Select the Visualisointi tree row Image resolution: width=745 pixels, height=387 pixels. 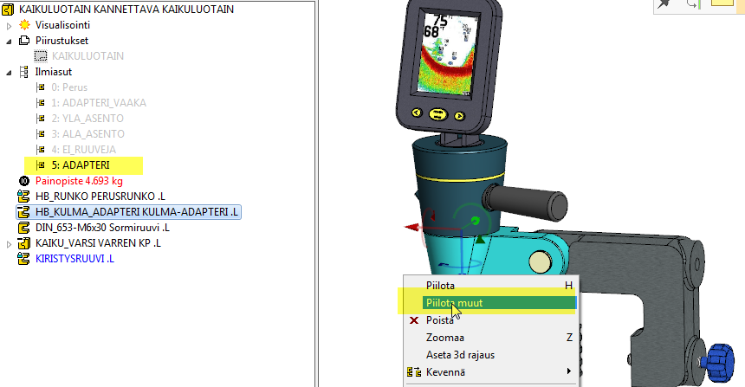(62, 25)
